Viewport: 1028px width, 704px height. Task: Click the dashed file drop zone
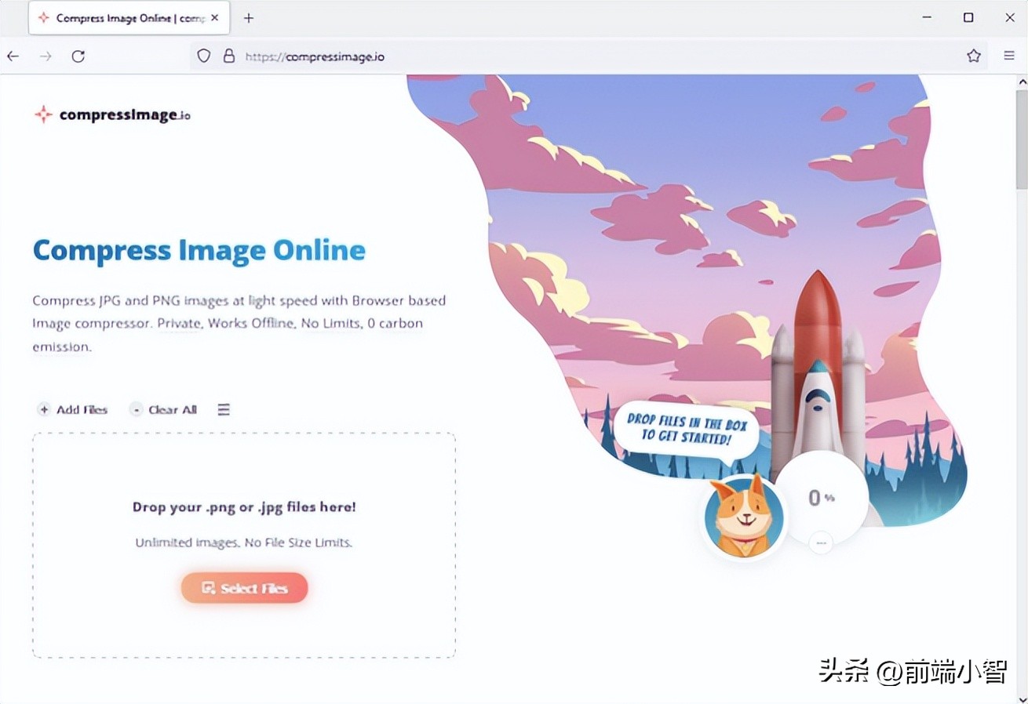[244, 545]
